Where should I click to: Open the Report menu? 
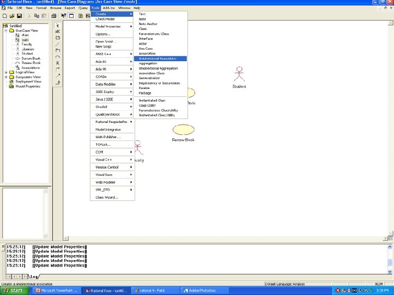(70, 8)
